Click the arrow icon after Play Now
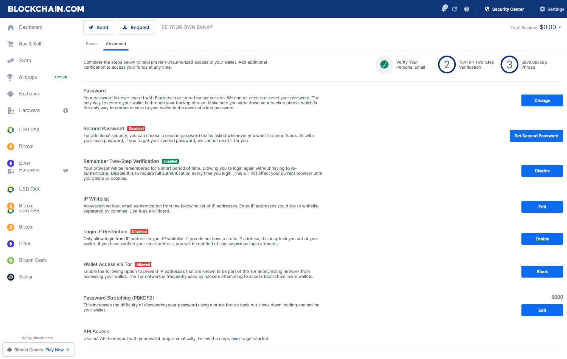 pos(67,350)
